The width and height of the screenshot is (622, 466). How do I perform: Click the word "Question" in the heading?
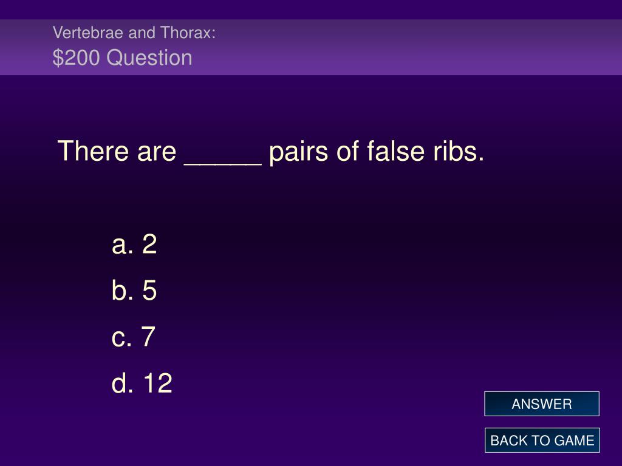click(149, 58)
